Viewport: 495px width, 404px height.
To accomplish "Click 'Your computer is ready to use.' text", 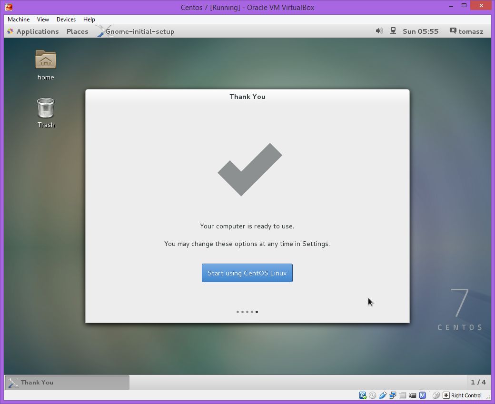I will [247, 227].
